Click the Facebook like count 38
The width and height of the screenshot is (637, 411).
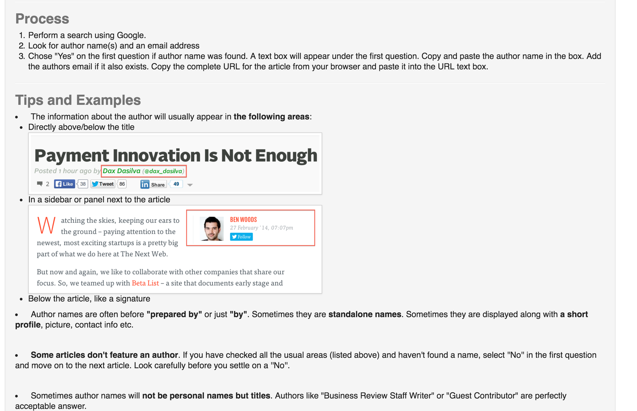[83, 184]
